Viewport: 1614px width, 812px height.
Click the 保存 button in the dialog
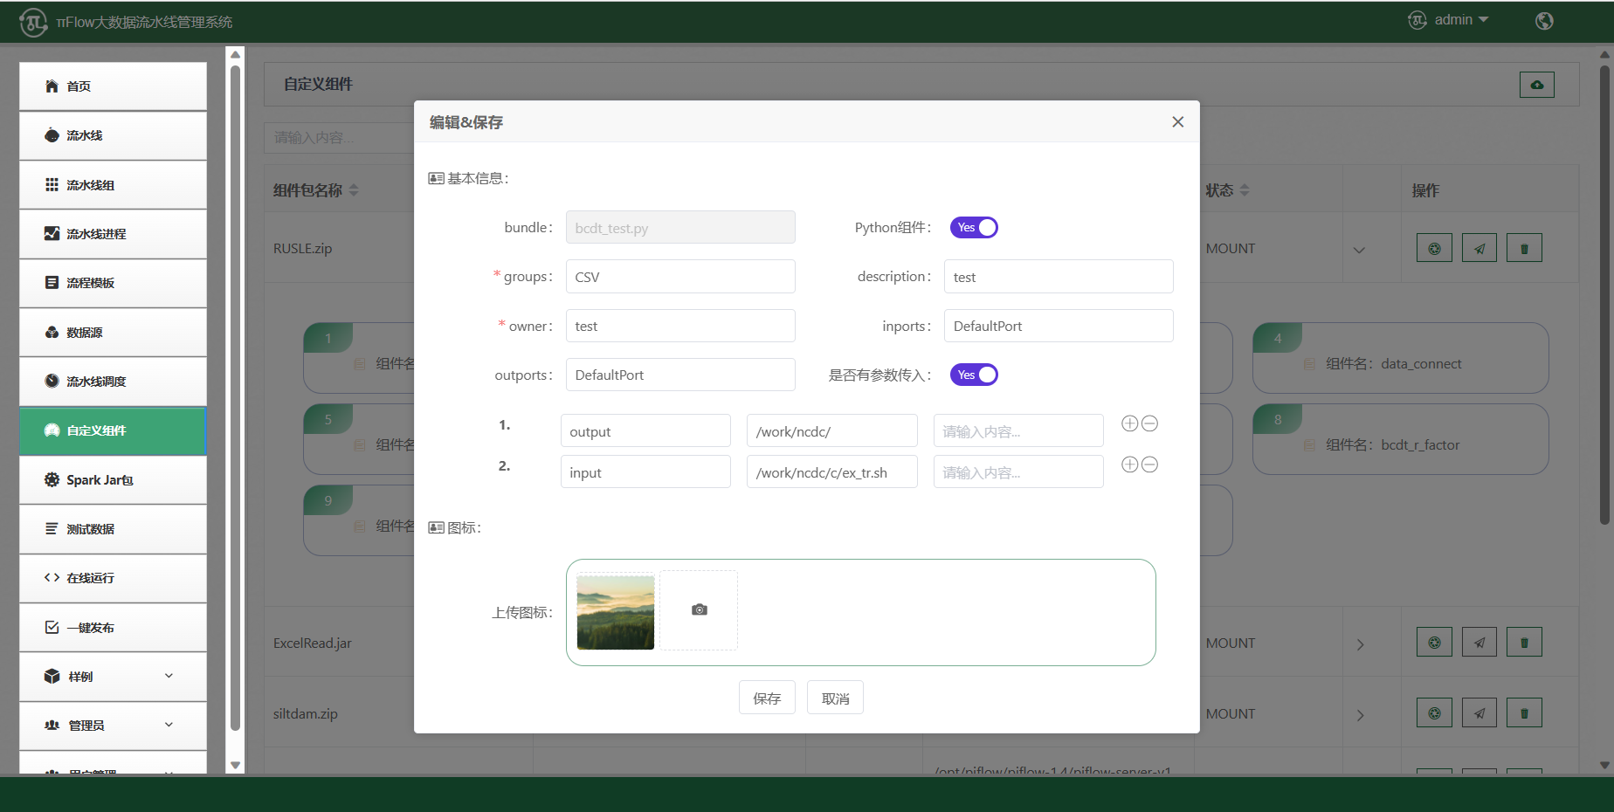(x=767, y=698)
